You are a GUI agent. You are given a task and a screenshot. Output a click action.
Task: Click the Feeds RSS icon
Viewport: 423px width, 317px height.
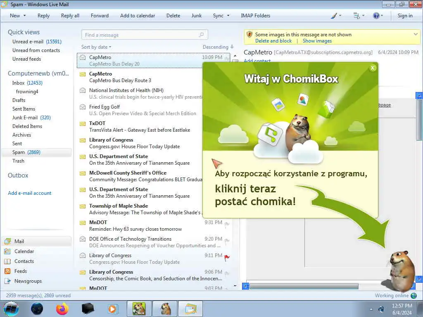(7, 271)
